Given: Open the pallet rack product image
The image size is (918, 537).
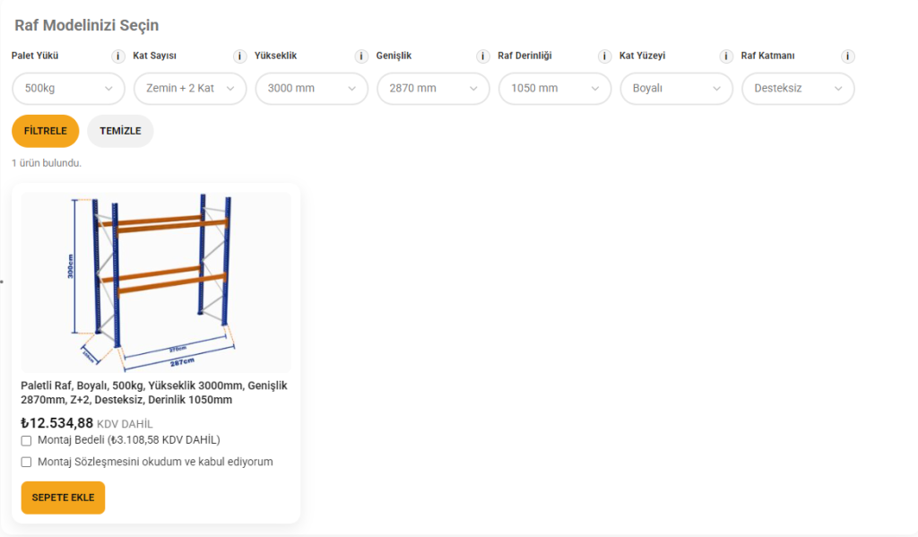Looking at the screenshot, I should pos(156,282).
